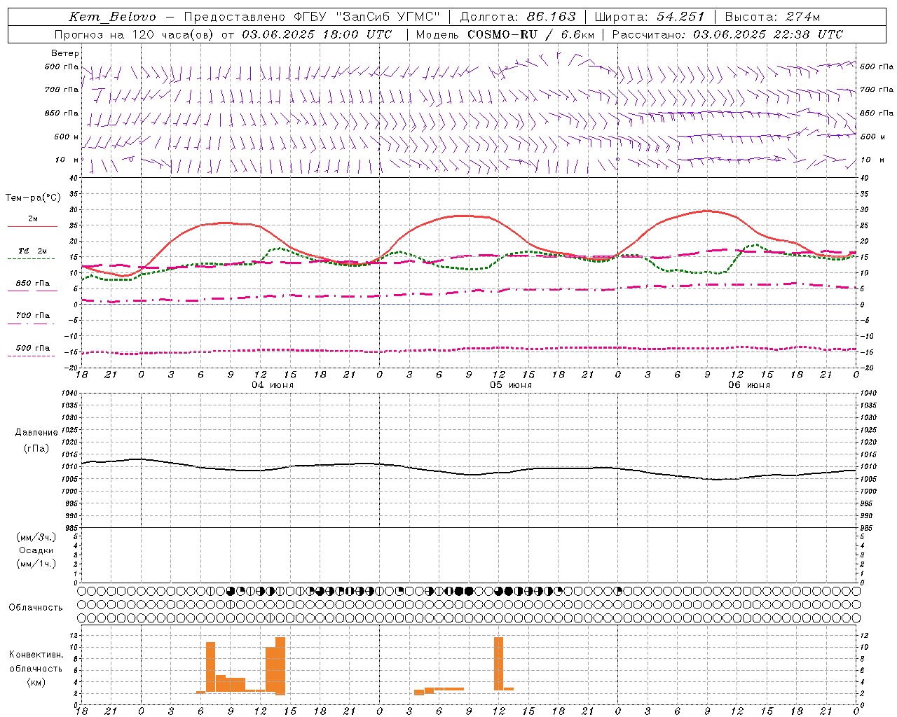Click computed time Рассчитано: 03.06.2025 22:38 UTC
Image resolution: width=897 pixels, height=717 pixels.
(x=727, y=34)
